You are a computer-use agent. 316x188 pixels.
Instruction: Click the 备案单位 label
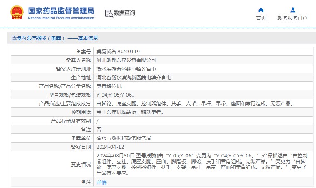(81, 138)
